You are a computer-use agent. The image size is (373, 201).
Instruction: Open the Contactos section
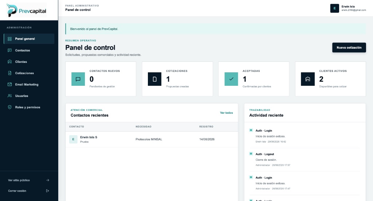click(x=29, y=50)
